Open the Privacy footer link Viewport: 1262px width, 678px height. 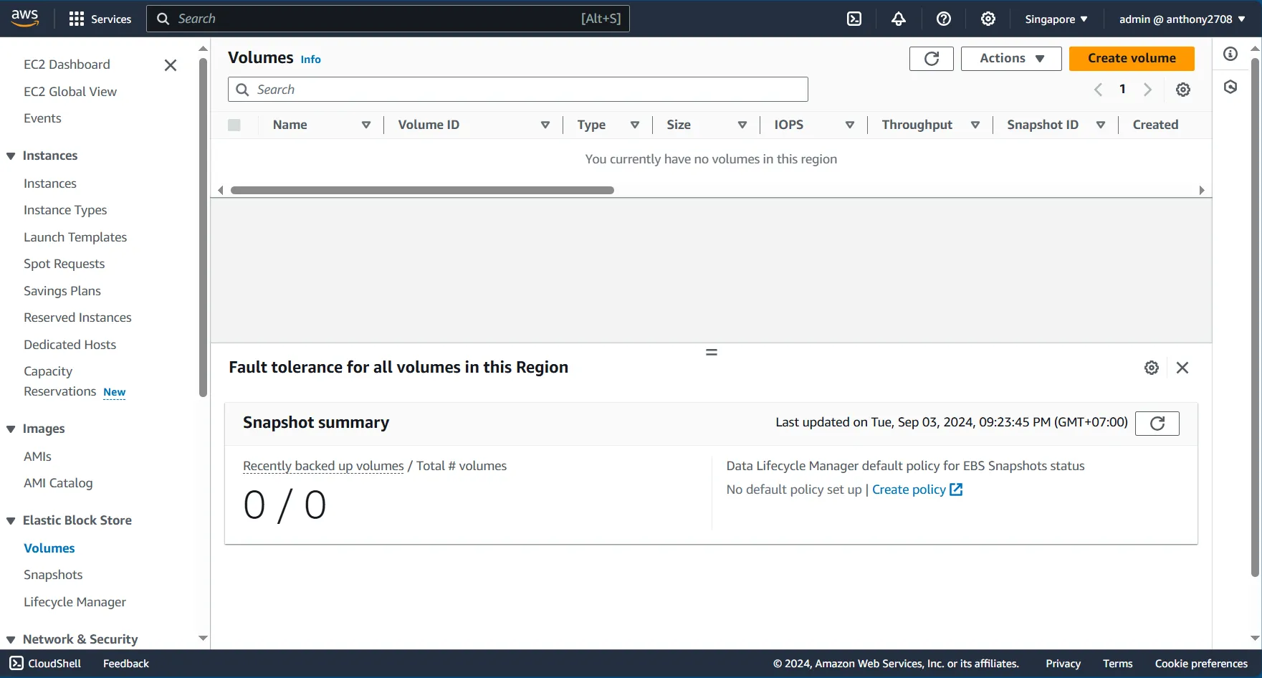pos(1063,664)
